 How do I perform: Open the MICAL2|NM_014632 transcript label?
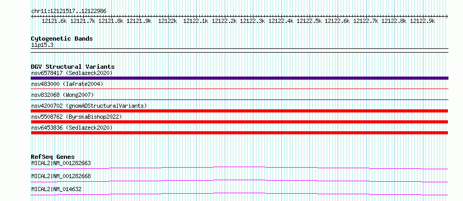(56, 189)
